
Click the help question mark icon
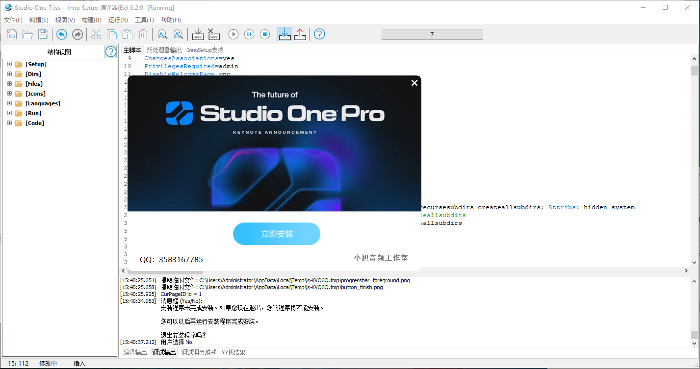(x=319, y=34)
